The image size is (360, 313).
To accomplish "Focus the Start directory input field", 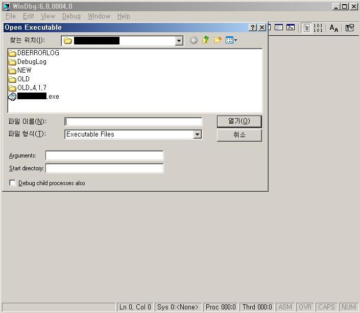I will click(105, 168).
